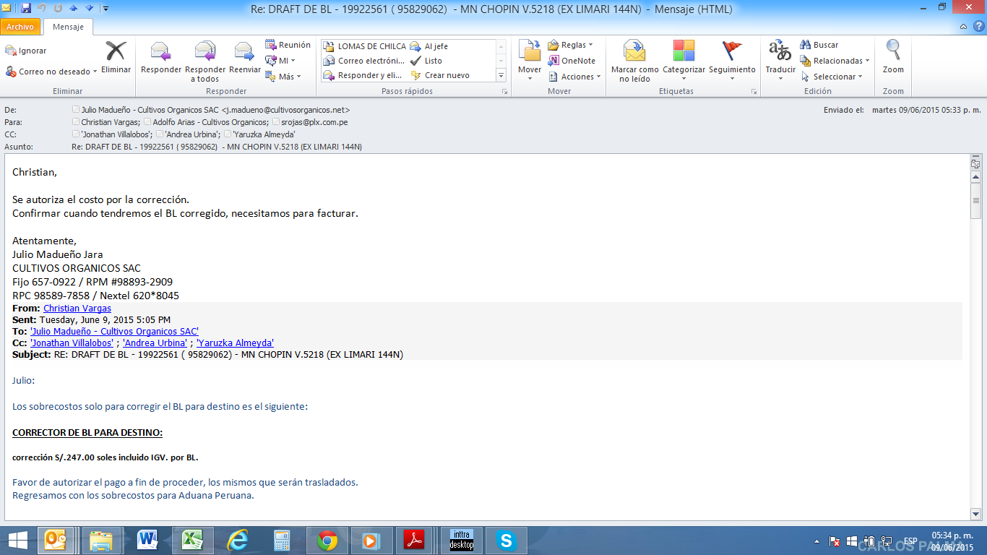Select the Mensaje ribbon tab
Screen dimensions: 987x555
[68, 27]
